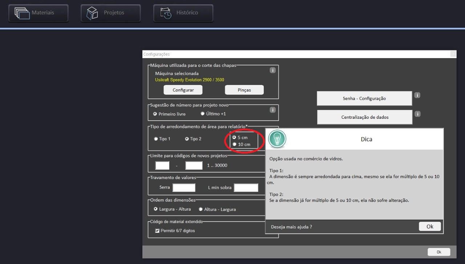The height and width of the screenshot is (264, 465).
Task: Open the Projetos section
Action: (110, 13)
